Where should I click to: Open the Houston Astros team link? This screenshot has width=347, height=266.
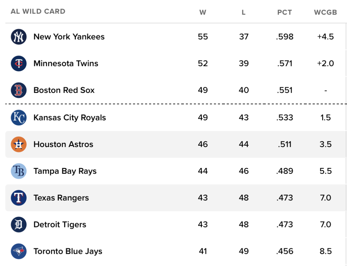[x=63, y=144]
